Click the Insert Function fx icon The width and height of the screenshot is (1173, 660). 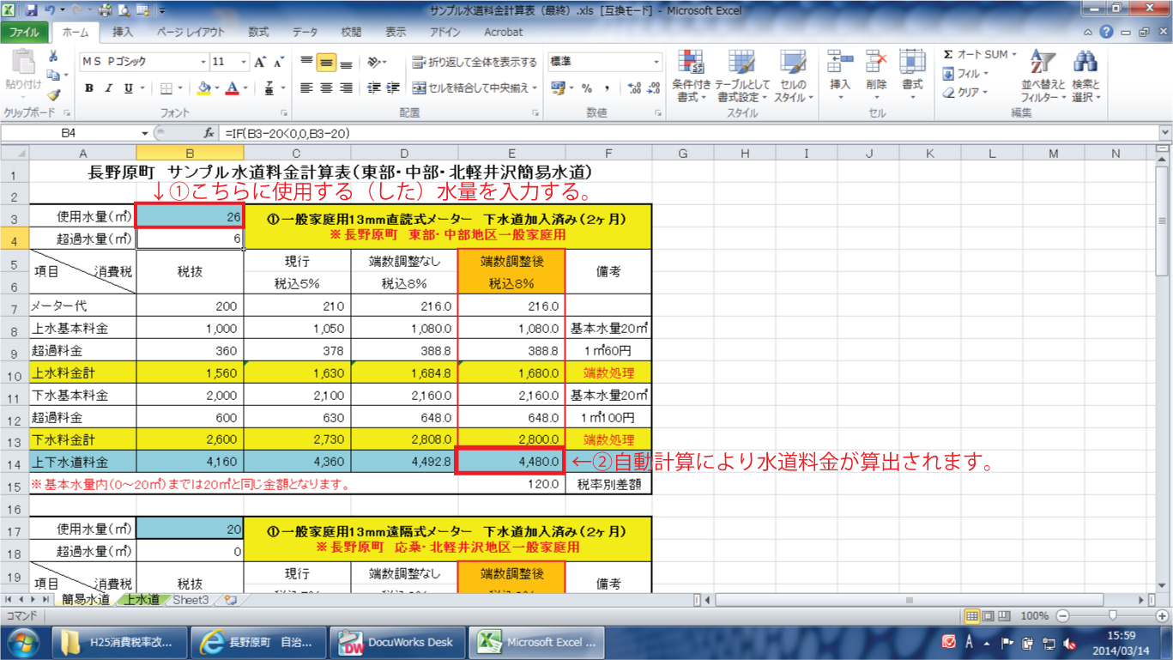coord(209,133)
